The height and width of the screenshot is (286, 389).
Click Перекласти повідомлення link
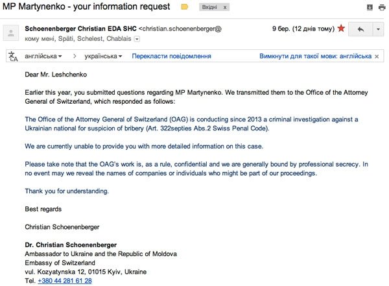click(171, 56)
